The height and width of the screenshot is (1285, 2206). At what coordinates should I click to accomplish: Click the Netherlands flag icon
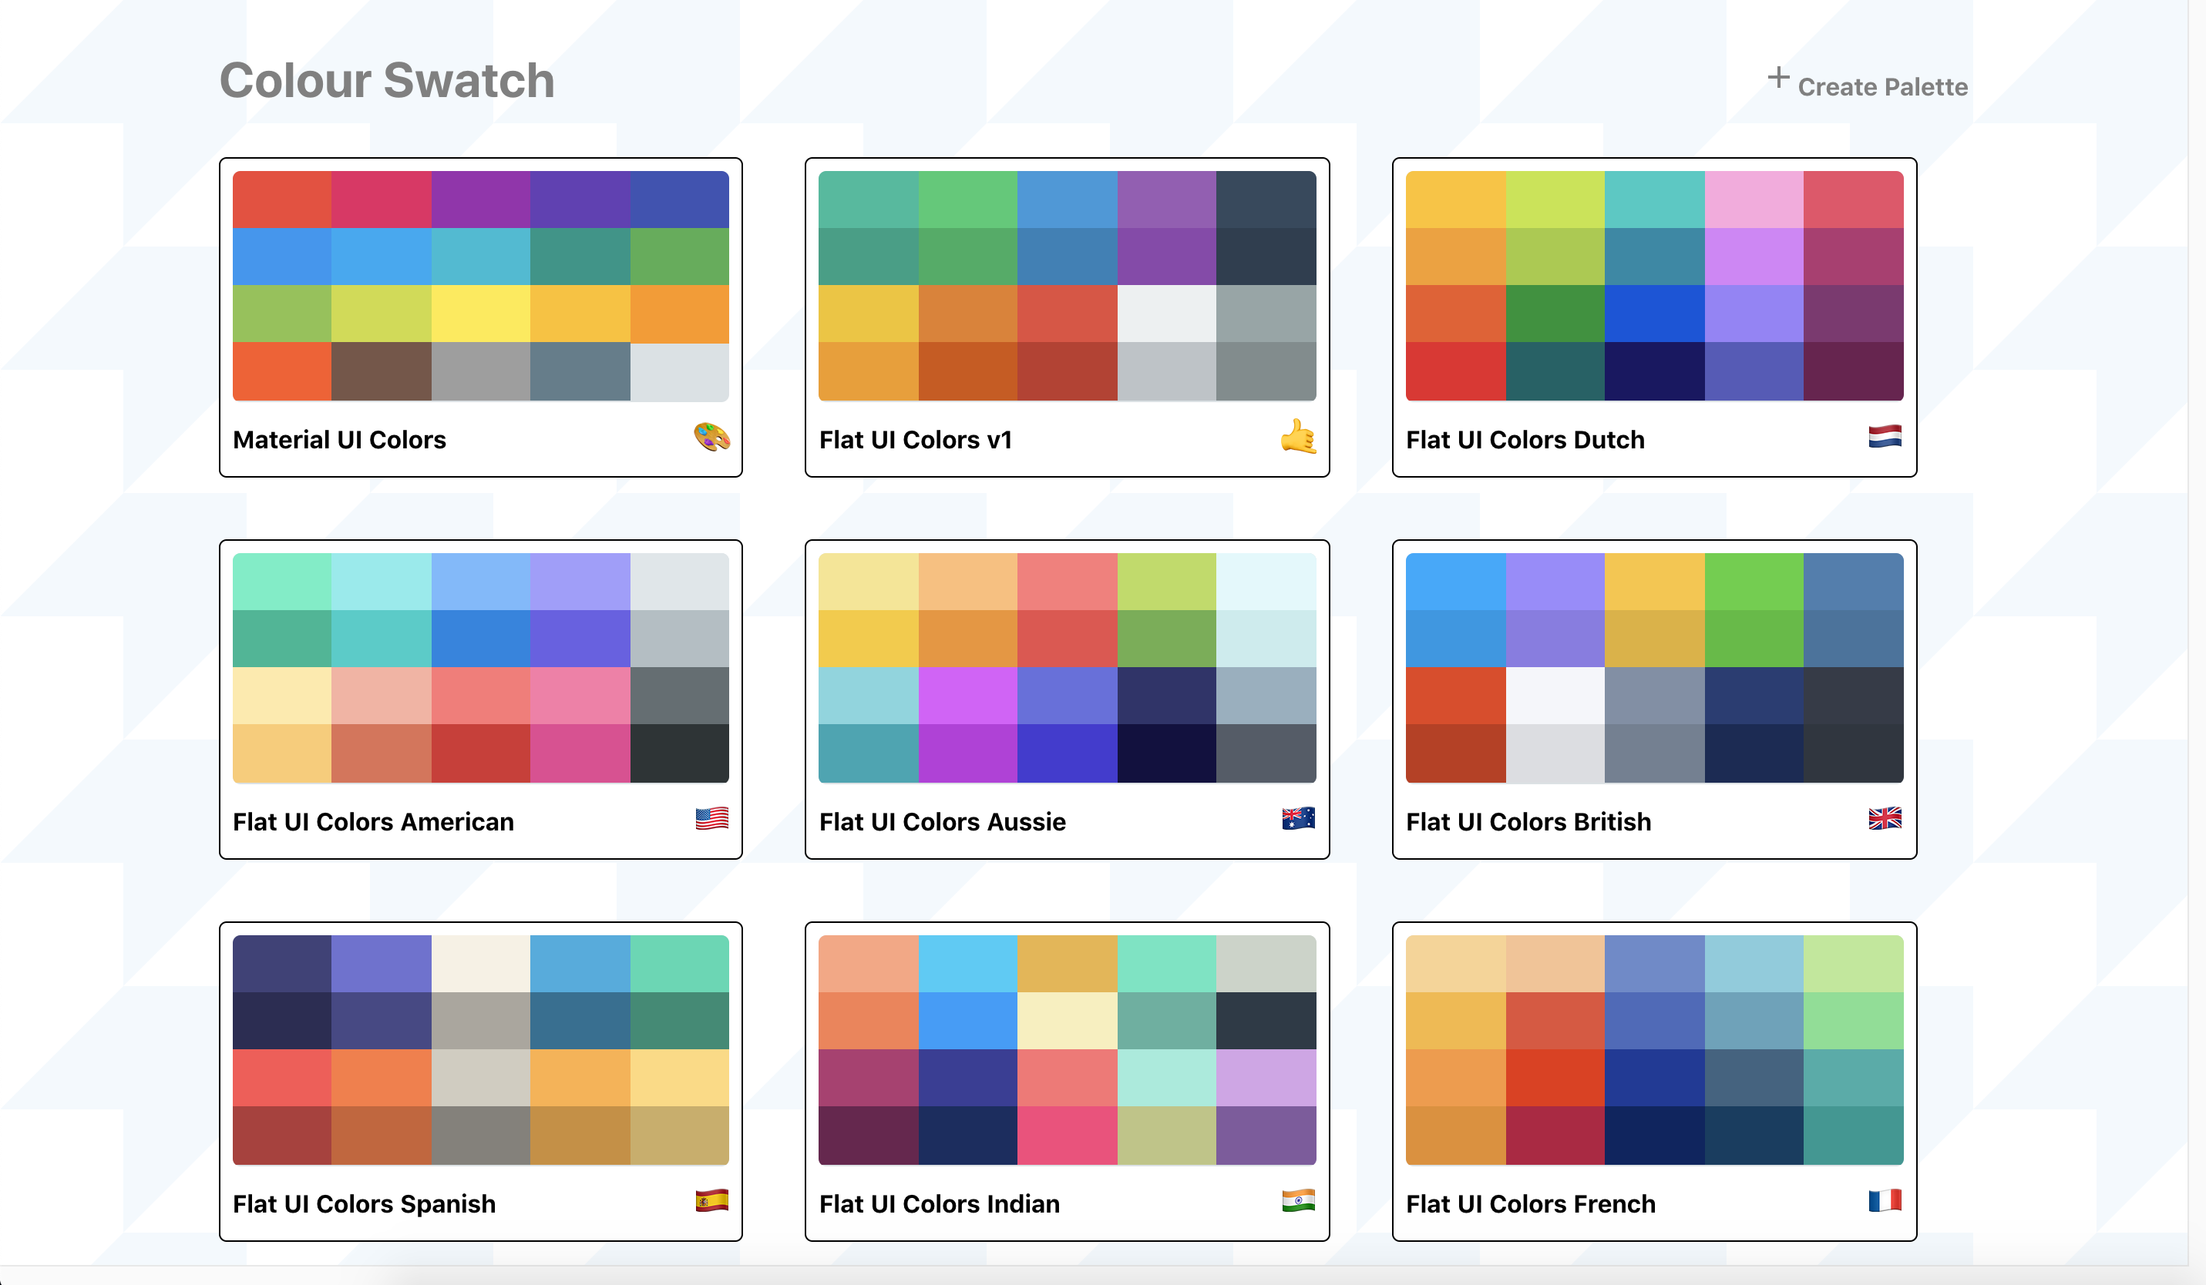click(1885, 435)
